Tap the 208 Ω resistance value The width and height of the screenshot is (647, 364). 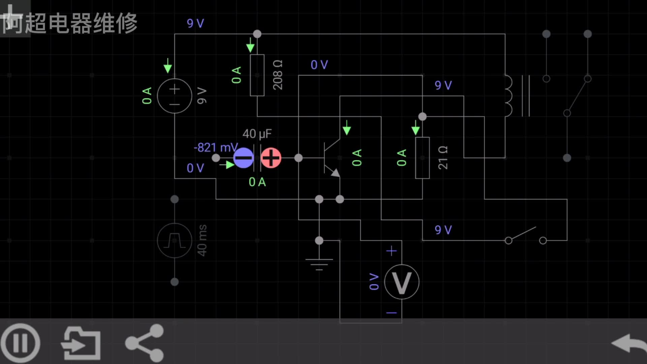(278, 75)
